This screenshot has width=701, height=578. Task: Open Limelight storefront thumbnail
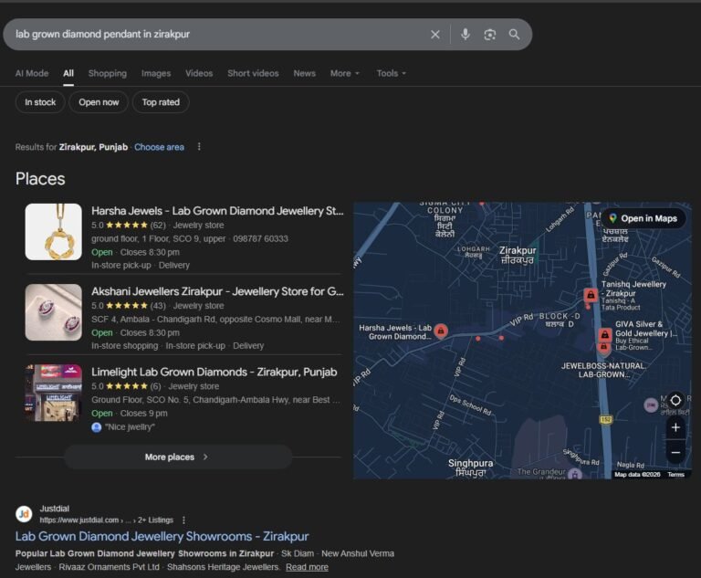[x=54, y=393]
